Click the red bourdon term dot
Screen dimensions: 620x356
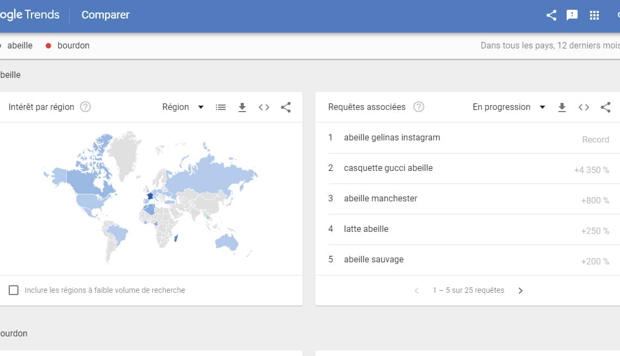[48, 46]
